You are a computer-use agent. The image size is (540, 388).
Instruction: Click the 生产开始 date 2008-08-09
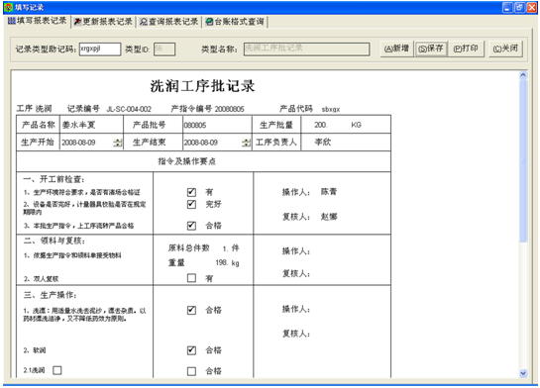[78, 143]
